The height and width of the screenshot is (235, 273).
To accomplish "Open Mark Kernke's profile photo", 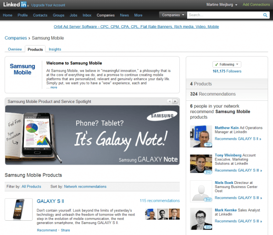I will [x=201, y=219].
